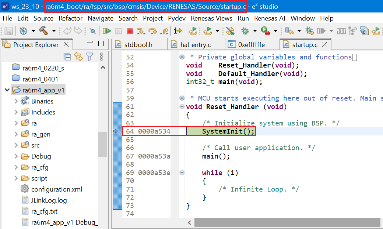This screenshot has width=383, height=229.
Task: Click the build-configuration gauge toolbar icon
Action: [24, 31]
